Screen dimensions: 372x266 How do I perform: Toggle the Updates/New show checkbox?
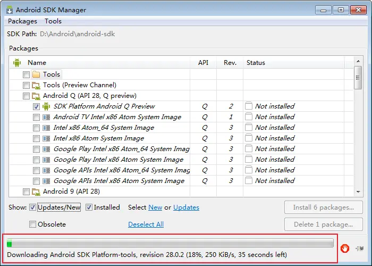point(32,207)
